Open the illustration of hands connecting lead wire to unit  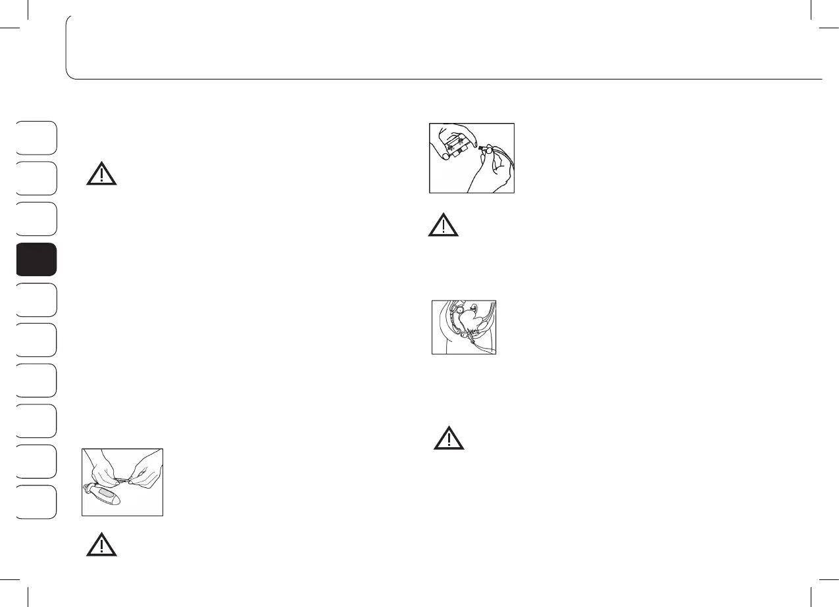[471, 158]
